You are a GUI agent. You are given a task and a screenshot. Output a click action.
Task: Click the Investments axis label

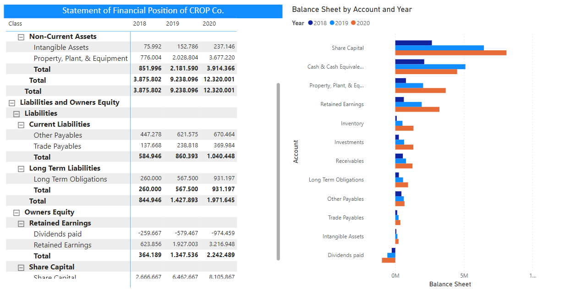point(349,142)
